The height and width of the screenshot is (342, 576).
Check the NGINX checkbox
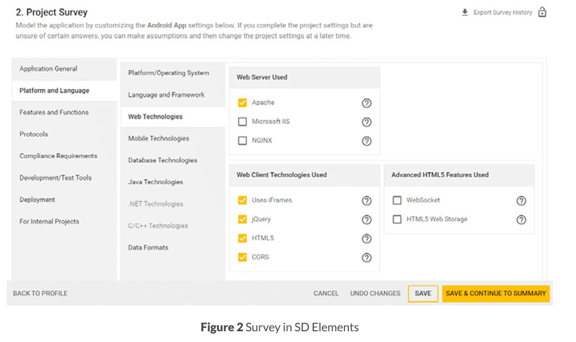242,141
